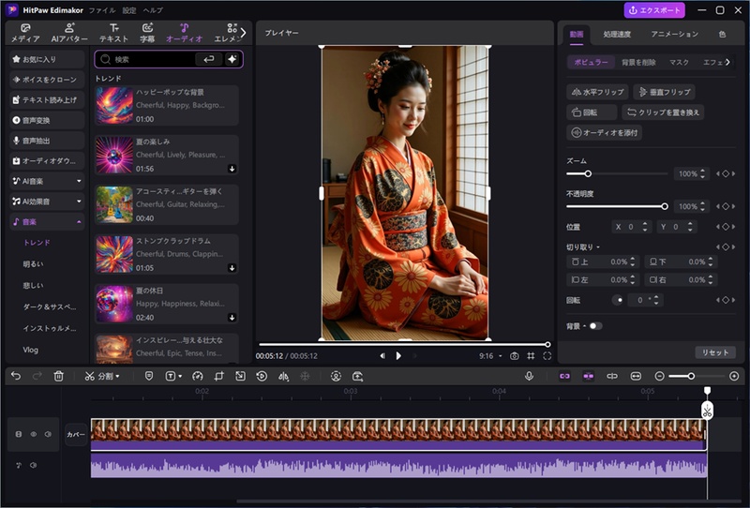Viewport: 750px width, 508px height.
Task: Mute the audio track speaker
Action: coord(33,465)
